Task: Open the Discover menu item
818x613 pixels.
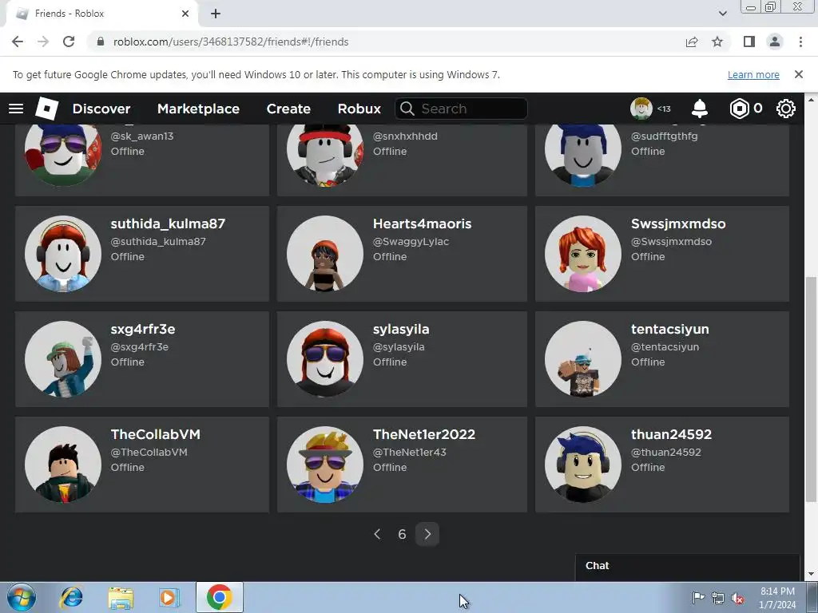Action: 101,109
